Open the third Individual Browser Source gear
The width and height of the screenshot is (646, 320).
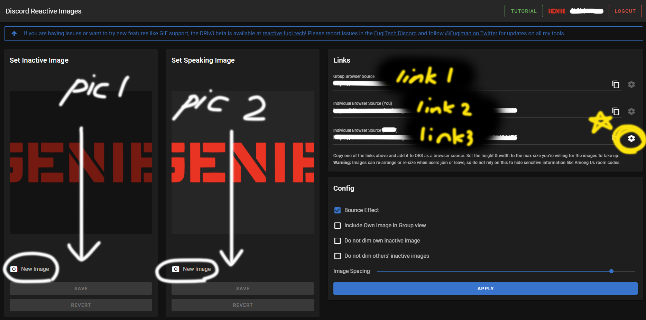631,138
